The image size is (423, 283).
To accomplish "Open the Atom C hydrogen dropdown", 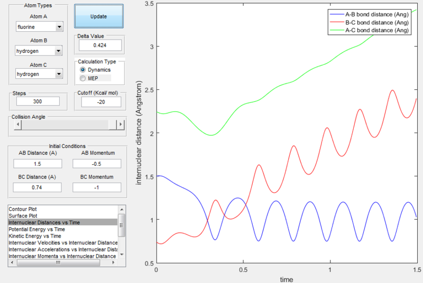I will tap(39, 74).
